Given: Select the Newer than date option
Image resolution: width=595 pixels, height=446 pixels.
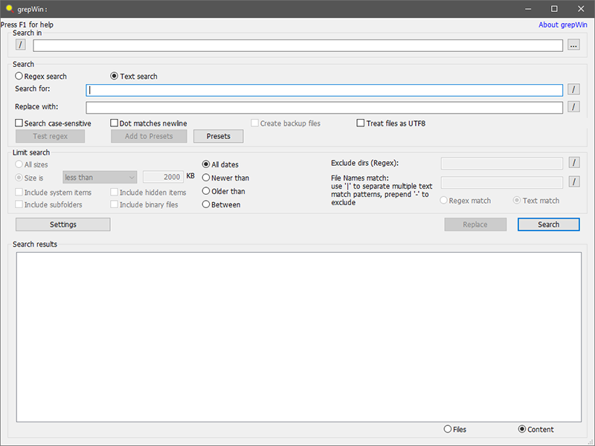Looking at the screenshot, I should [206, 178].
